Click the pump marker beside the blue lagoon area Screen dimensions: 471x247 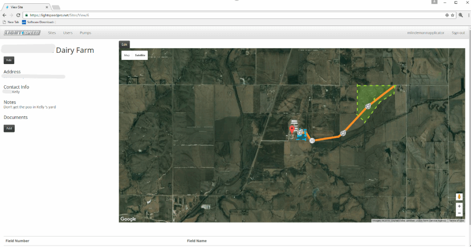300,133
